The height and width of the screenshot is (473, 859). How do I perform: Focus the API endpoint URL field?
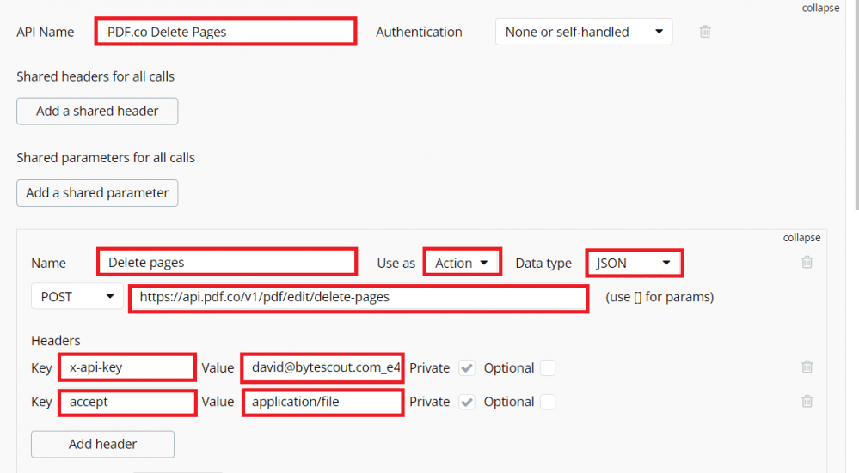point(358,298)
